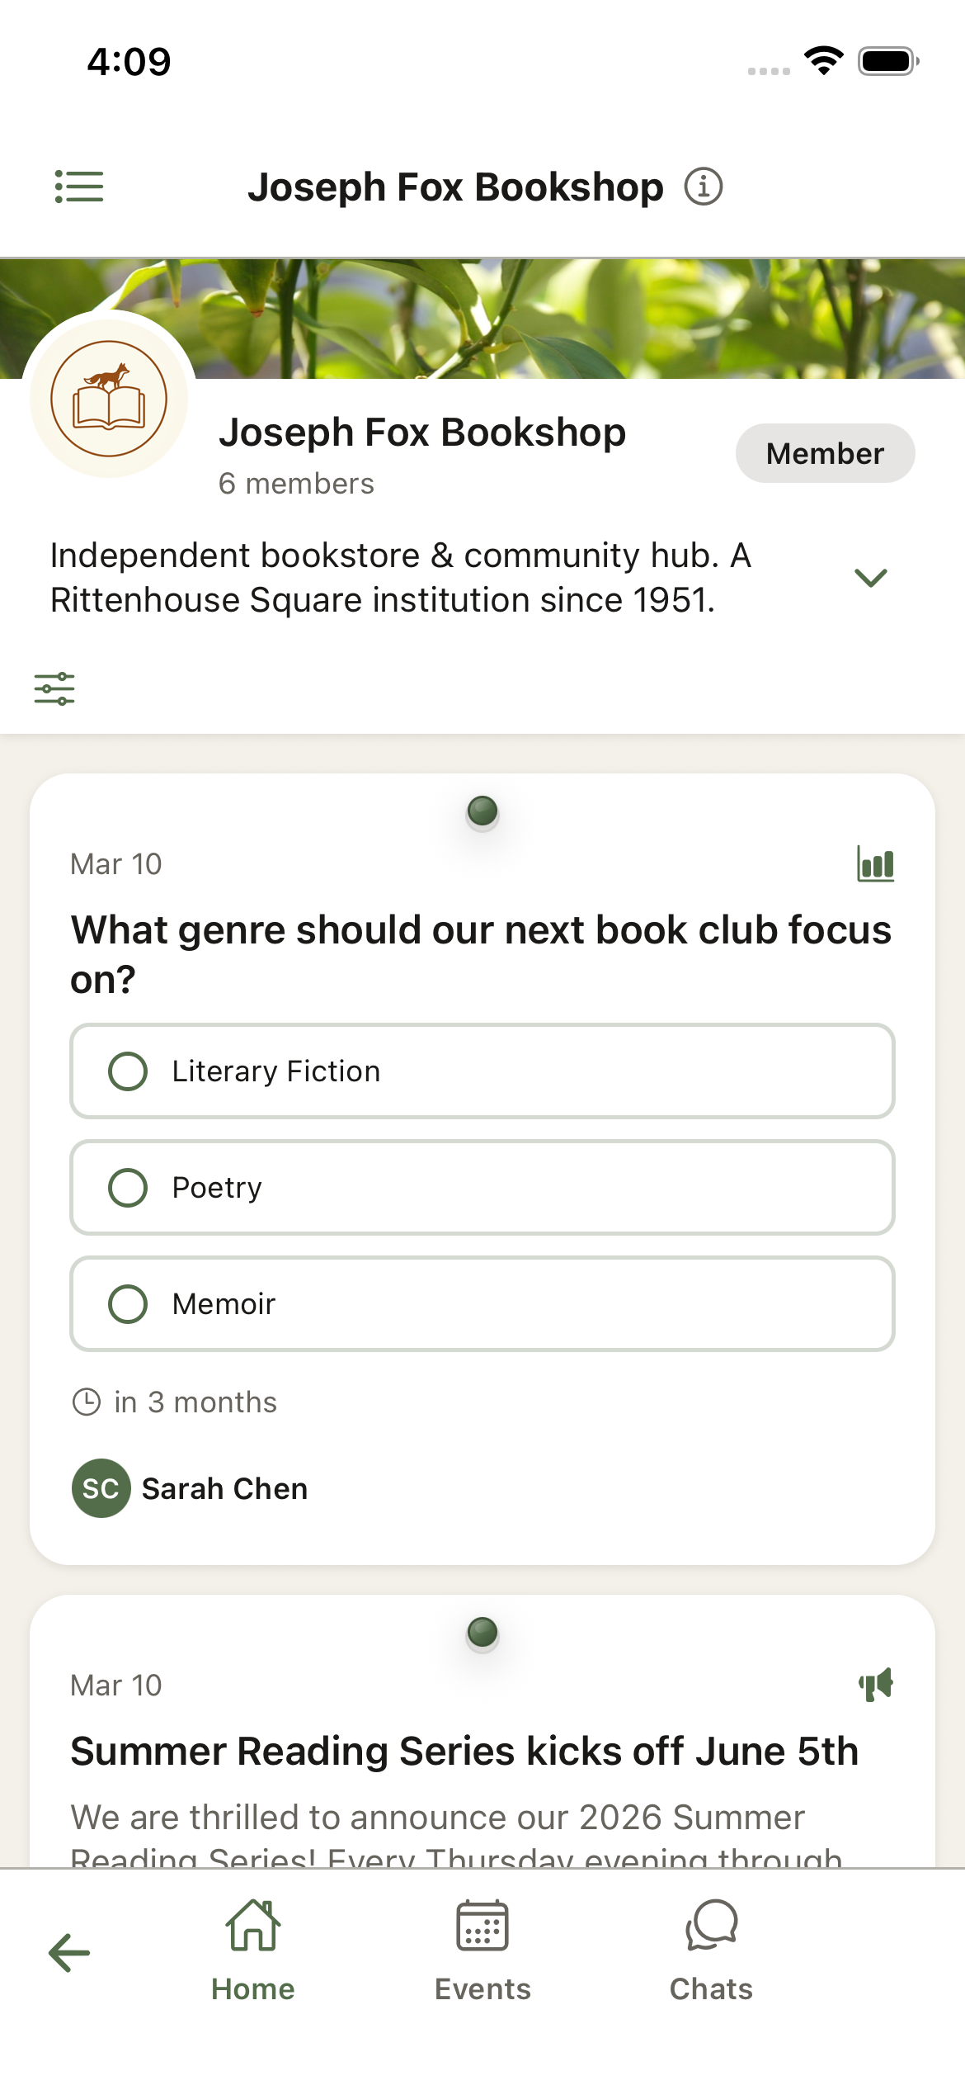This screenshot has width=965, height=2090.
Task: Tap the info icon beside Joseph Fox Bookshop
Action: pos(704,187)
